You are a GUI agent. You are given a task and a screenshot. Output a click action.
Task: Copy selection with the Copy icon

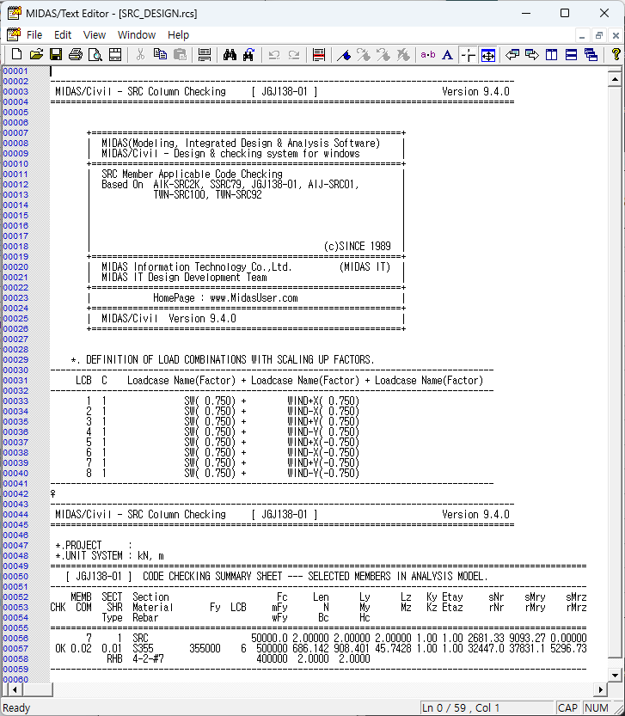160,55
